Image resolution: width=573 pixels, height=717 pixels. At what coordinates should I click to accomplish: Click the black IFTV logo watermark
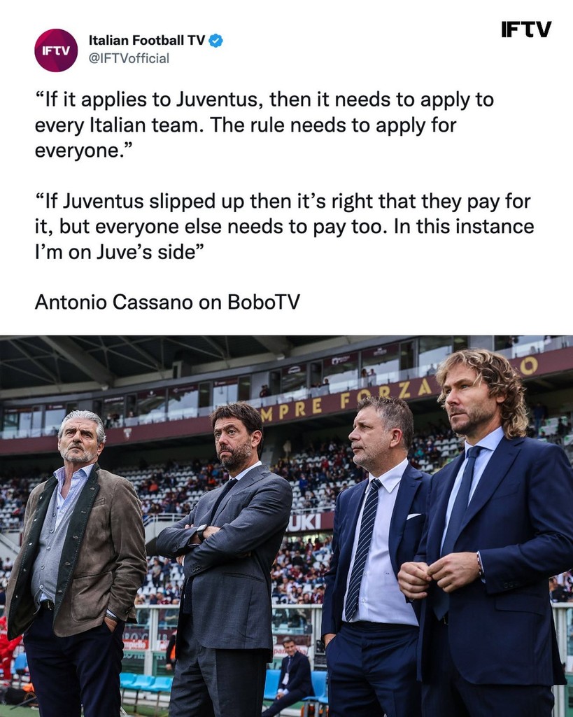pyautogui.click(x=526, y=29)
